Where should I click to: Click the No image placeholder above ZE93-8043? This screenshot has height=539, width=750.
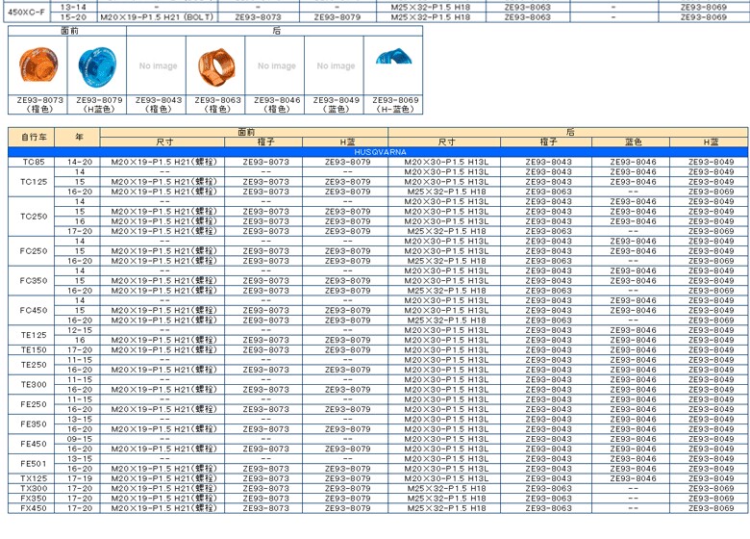[x=158, y=65]
